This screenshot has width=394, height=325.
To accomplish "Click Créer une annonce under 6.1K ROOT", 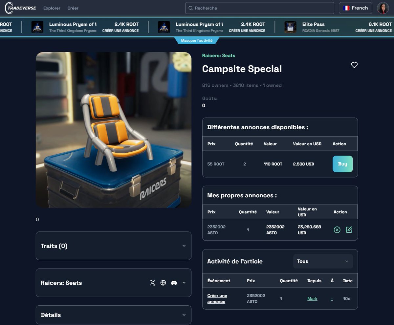I will [x=373, y=31].
